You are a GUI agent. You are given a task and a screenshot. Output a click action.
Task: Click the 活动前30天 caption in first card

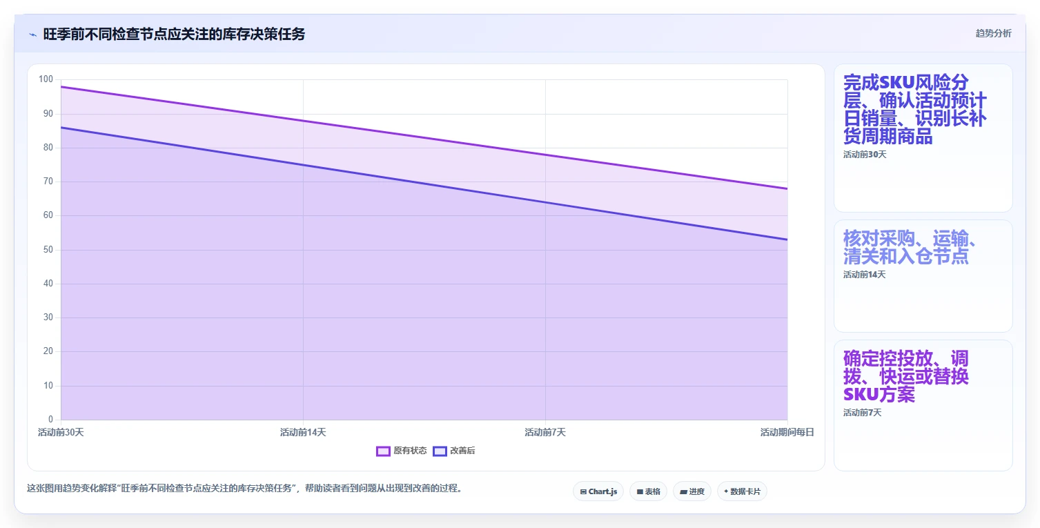point(865,155)
